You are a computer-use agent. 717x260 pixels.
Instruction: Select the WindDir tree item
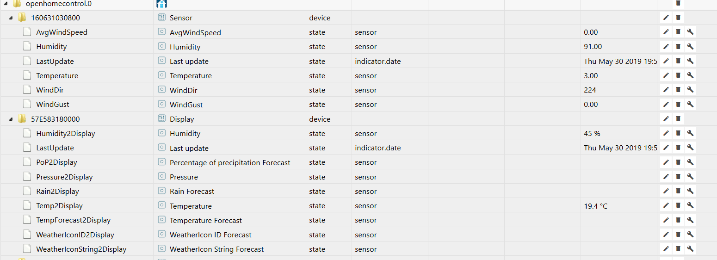coord(50,90)
